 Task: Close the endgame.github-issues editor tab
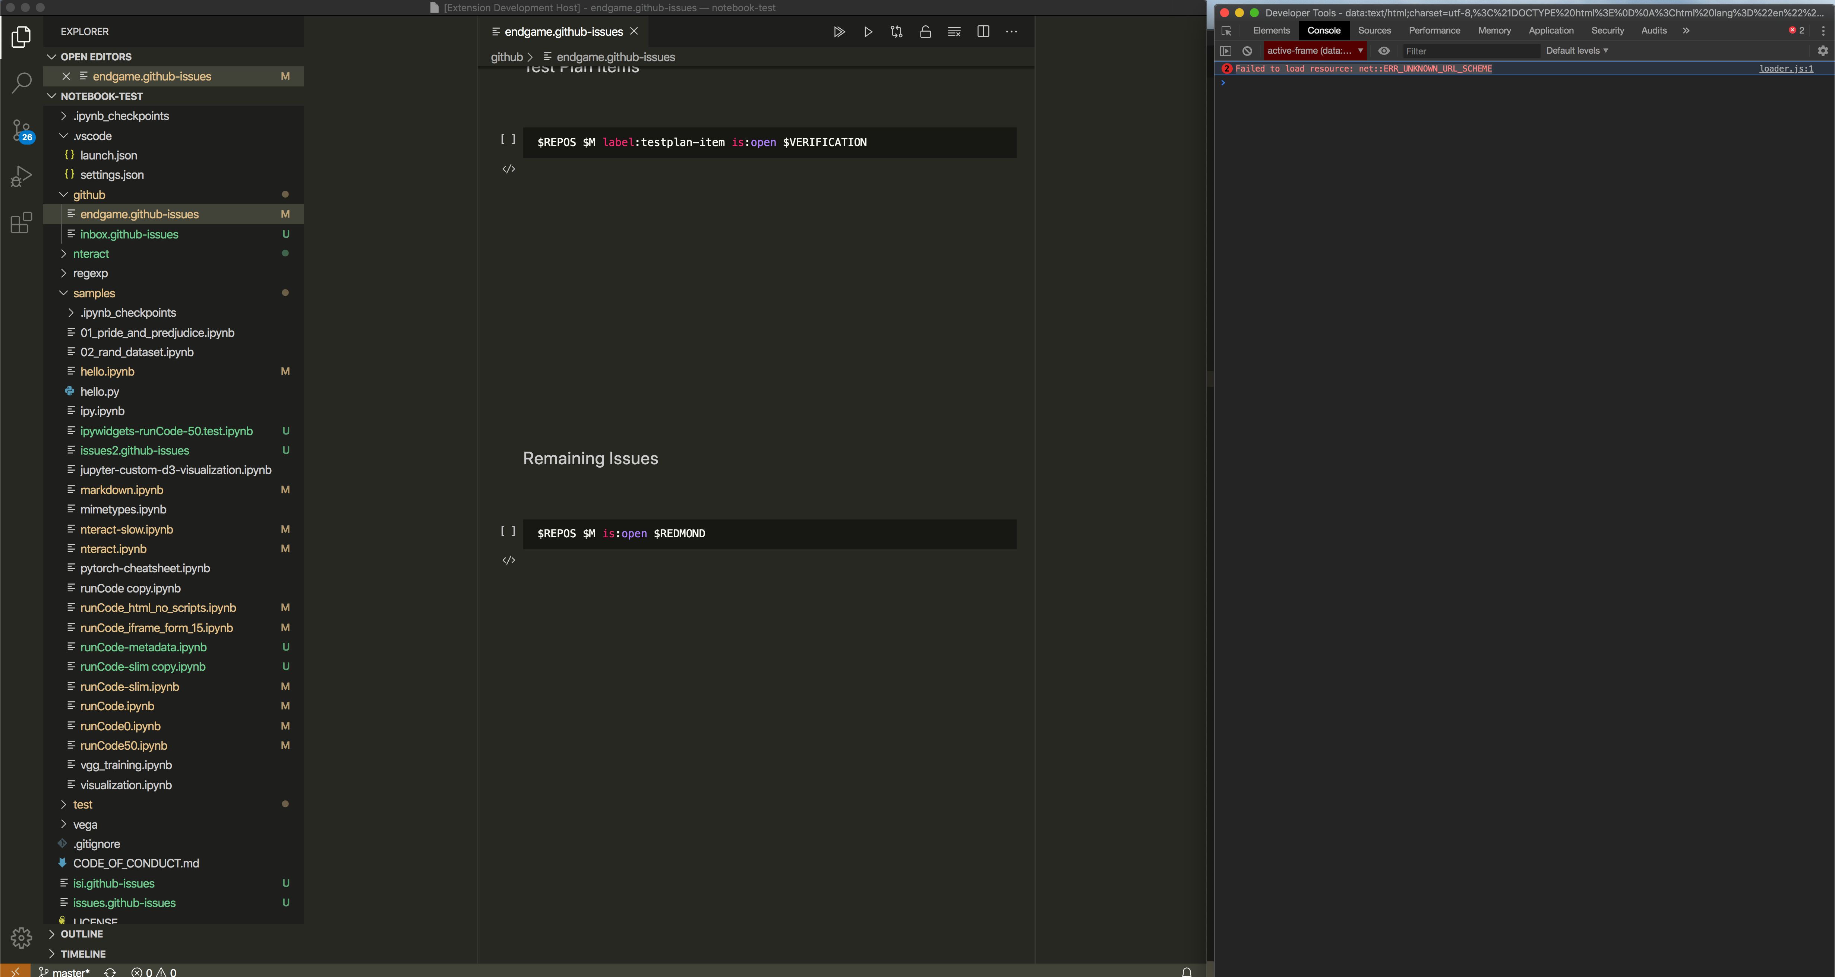pos(634,31)
